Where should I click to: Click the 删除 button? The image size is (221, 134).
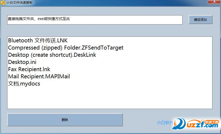(x=65, y=120)
